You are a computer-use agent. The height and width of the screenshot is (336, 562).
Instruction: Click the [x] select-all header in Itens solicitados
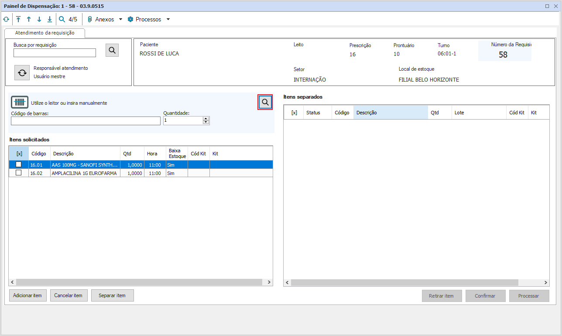(19, 154)
